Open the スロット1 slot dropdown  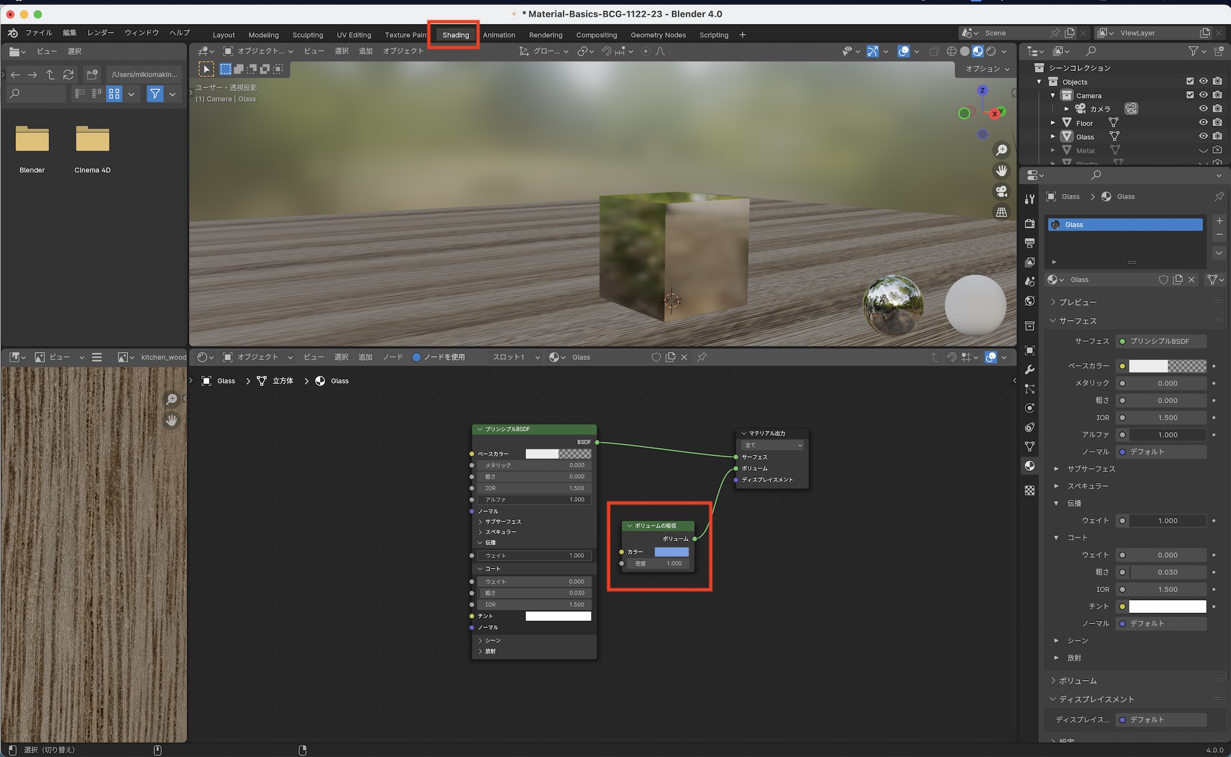point(516,357)
